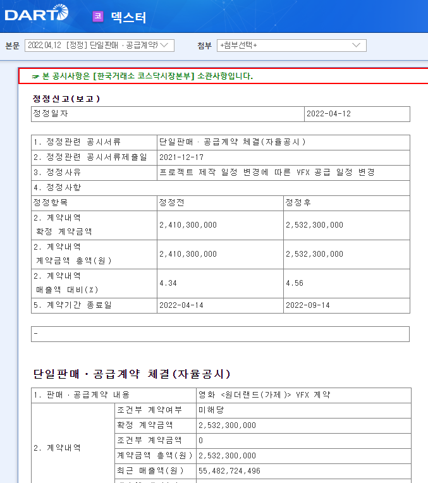Click the 미해당 value

click(x=211, y=410)
